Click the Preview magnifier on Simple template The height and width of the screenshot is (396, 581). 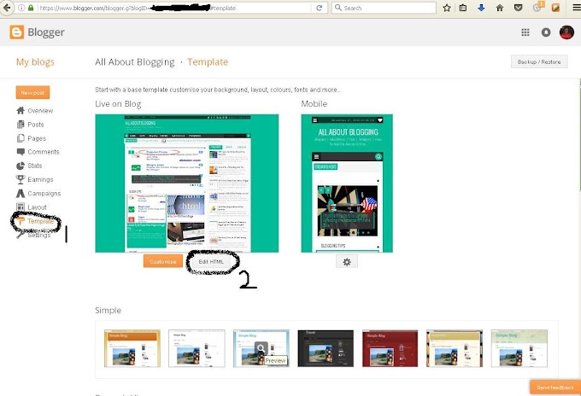261,348
